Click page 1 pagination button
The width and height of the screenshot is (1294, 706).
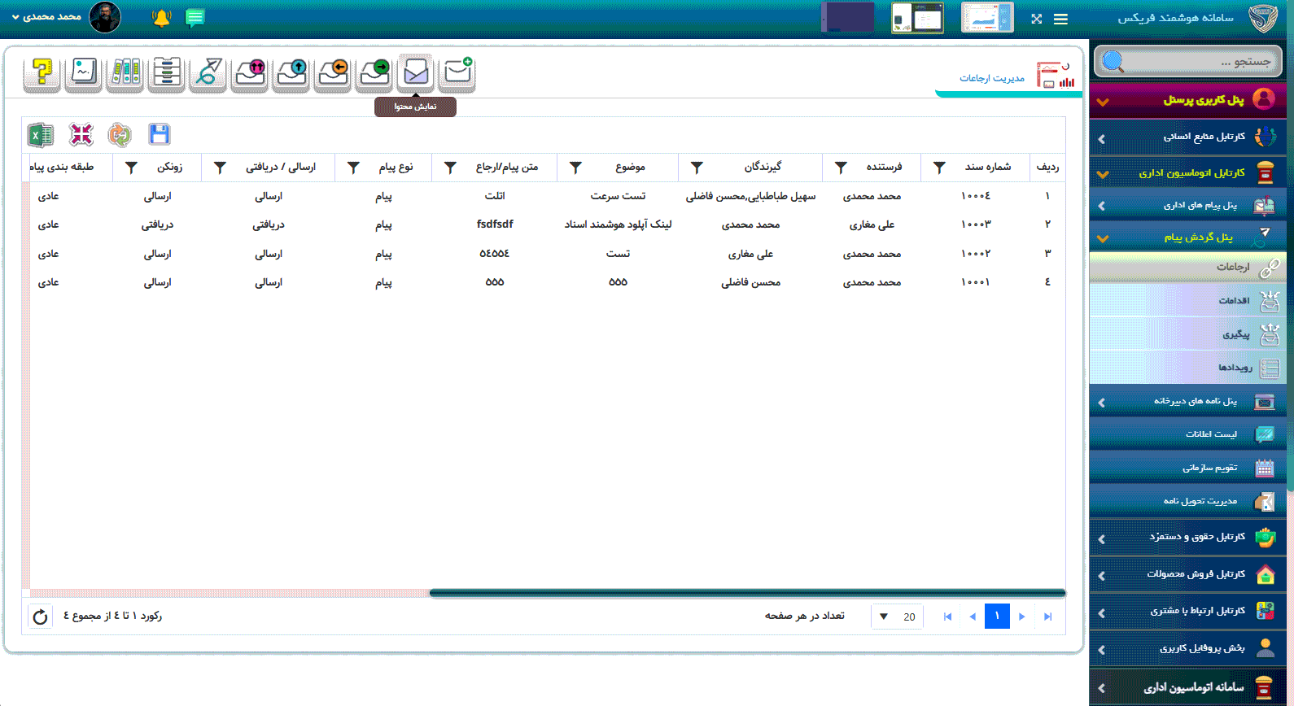[x=997, y=617]
